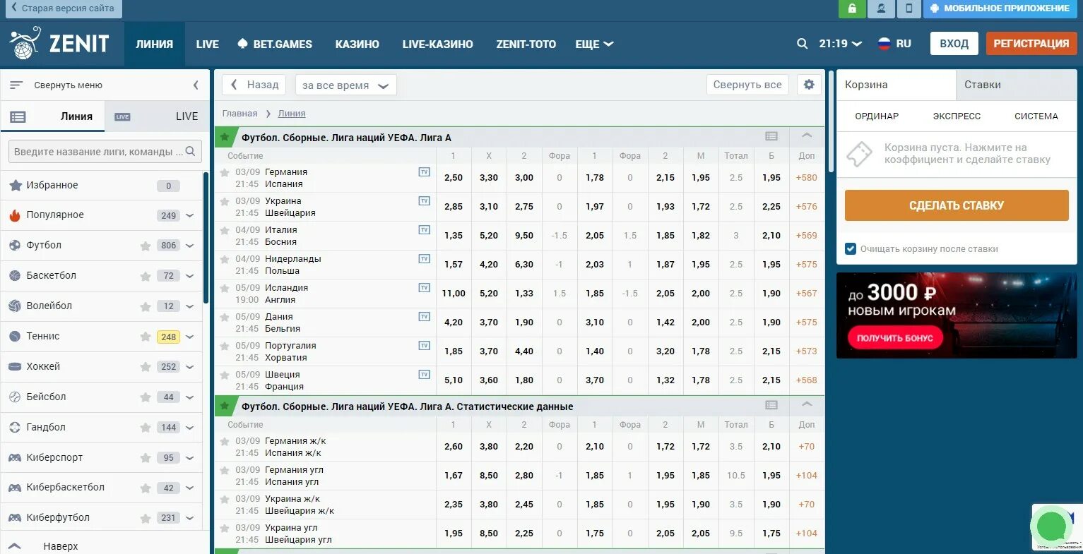Click the operator support icon in top bar
The image size is (1083, 554).
[x=881, y=8]
